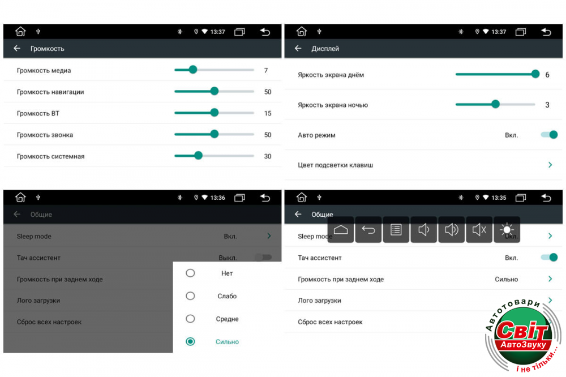The height and width of the screenshot is (377, 566).
Task: Set the Яркость экрана днём slider
Action: pos(535,74)
